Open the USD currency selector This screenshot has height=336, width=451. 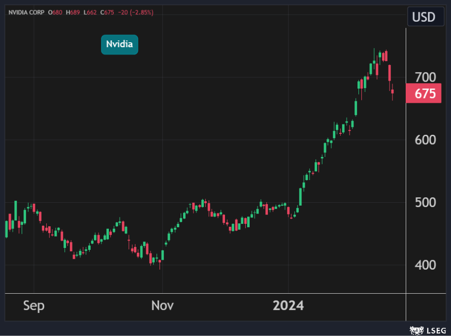[x=423, y=17]
